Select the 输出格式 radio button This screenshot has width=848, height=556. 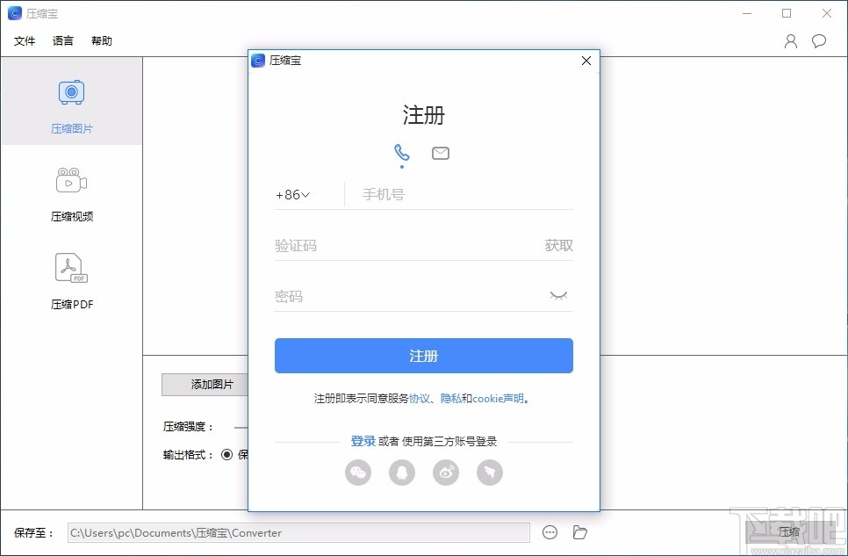[227, 455]
